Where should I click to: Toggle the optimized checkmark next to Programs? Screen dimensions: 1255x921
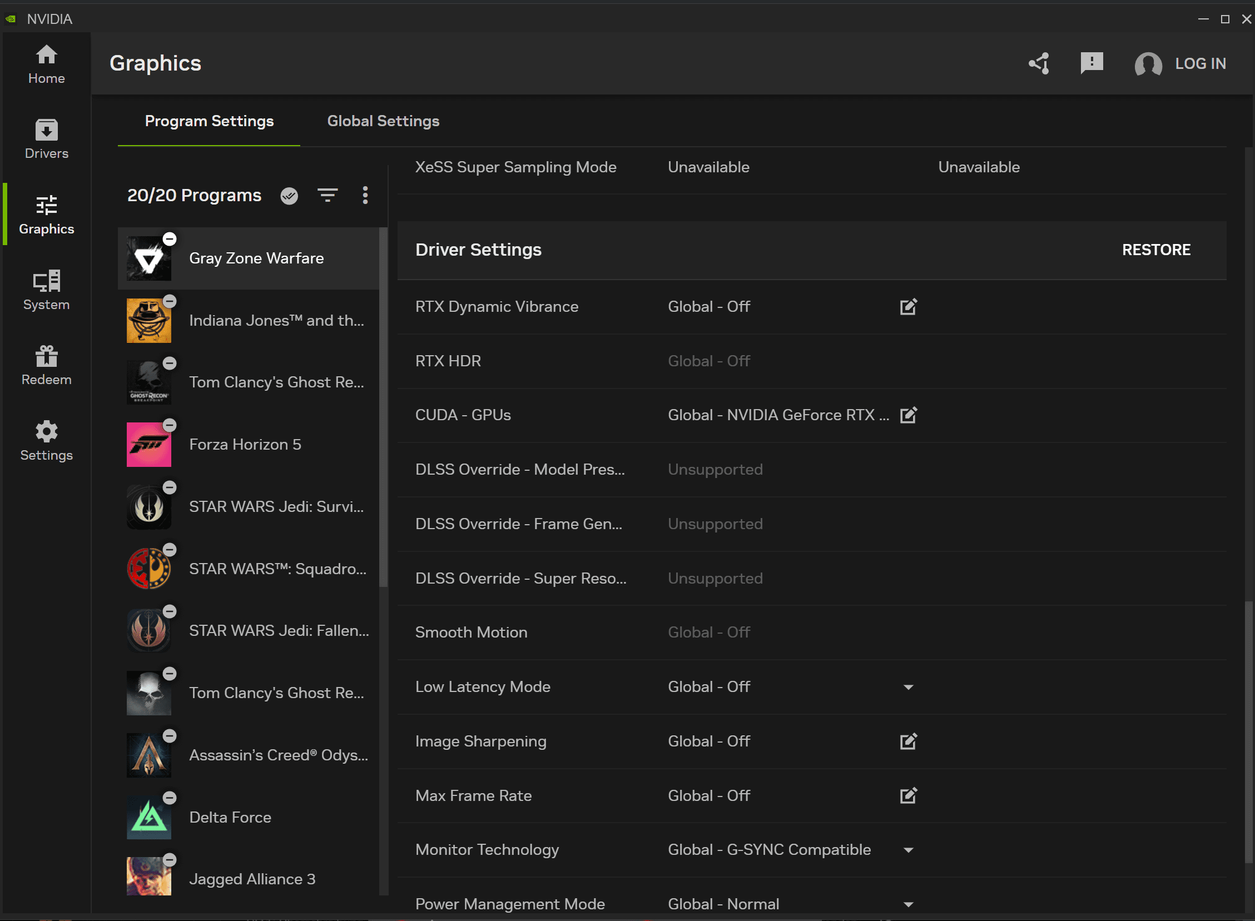(x=289, y=196)
